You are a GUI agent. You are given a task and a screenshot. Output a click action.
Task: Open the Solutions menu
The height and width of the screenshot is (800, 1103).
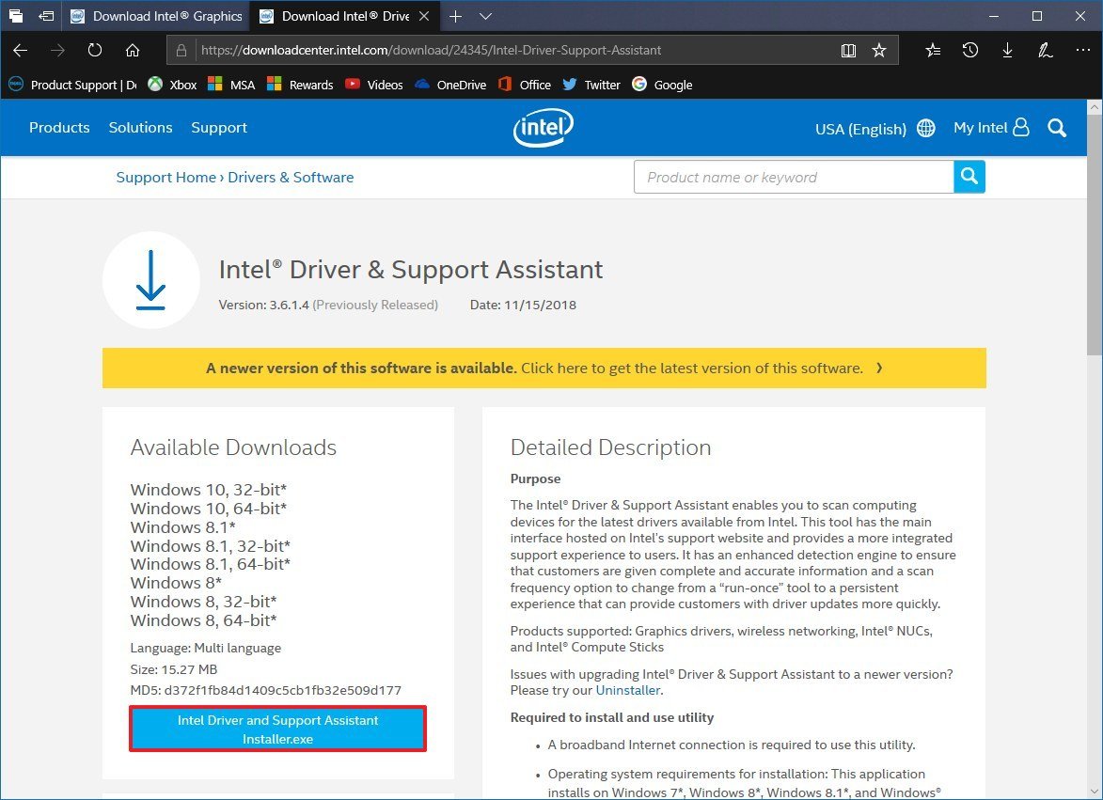(141, 127)
